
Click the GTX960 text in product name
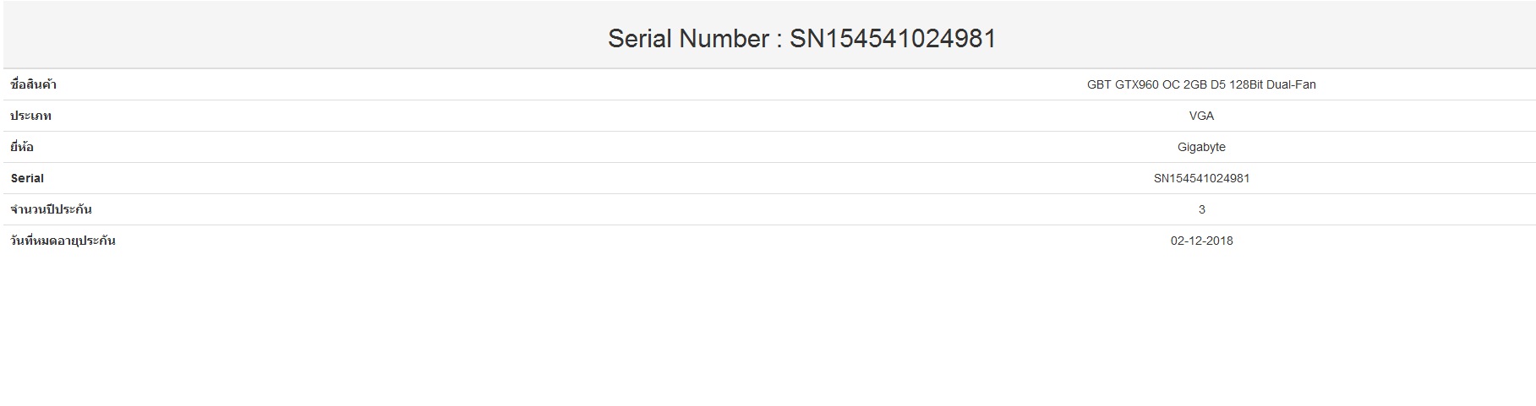pyautogui.click(x=1137, y=84)
